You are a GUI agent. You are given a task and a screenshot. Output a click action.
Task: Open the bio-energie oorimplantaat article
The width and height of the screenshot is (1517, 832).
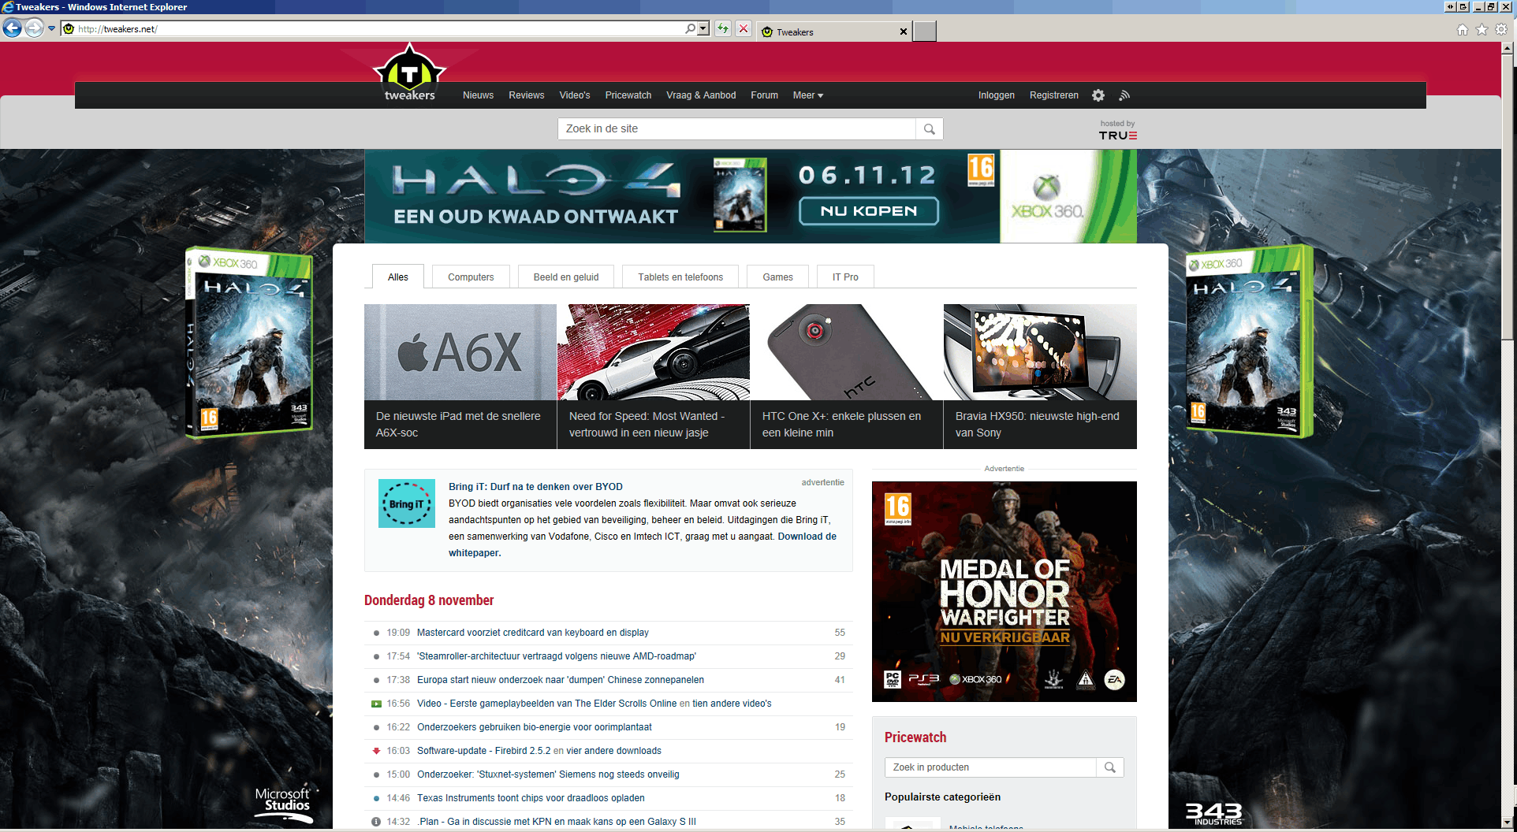(535, 727)
